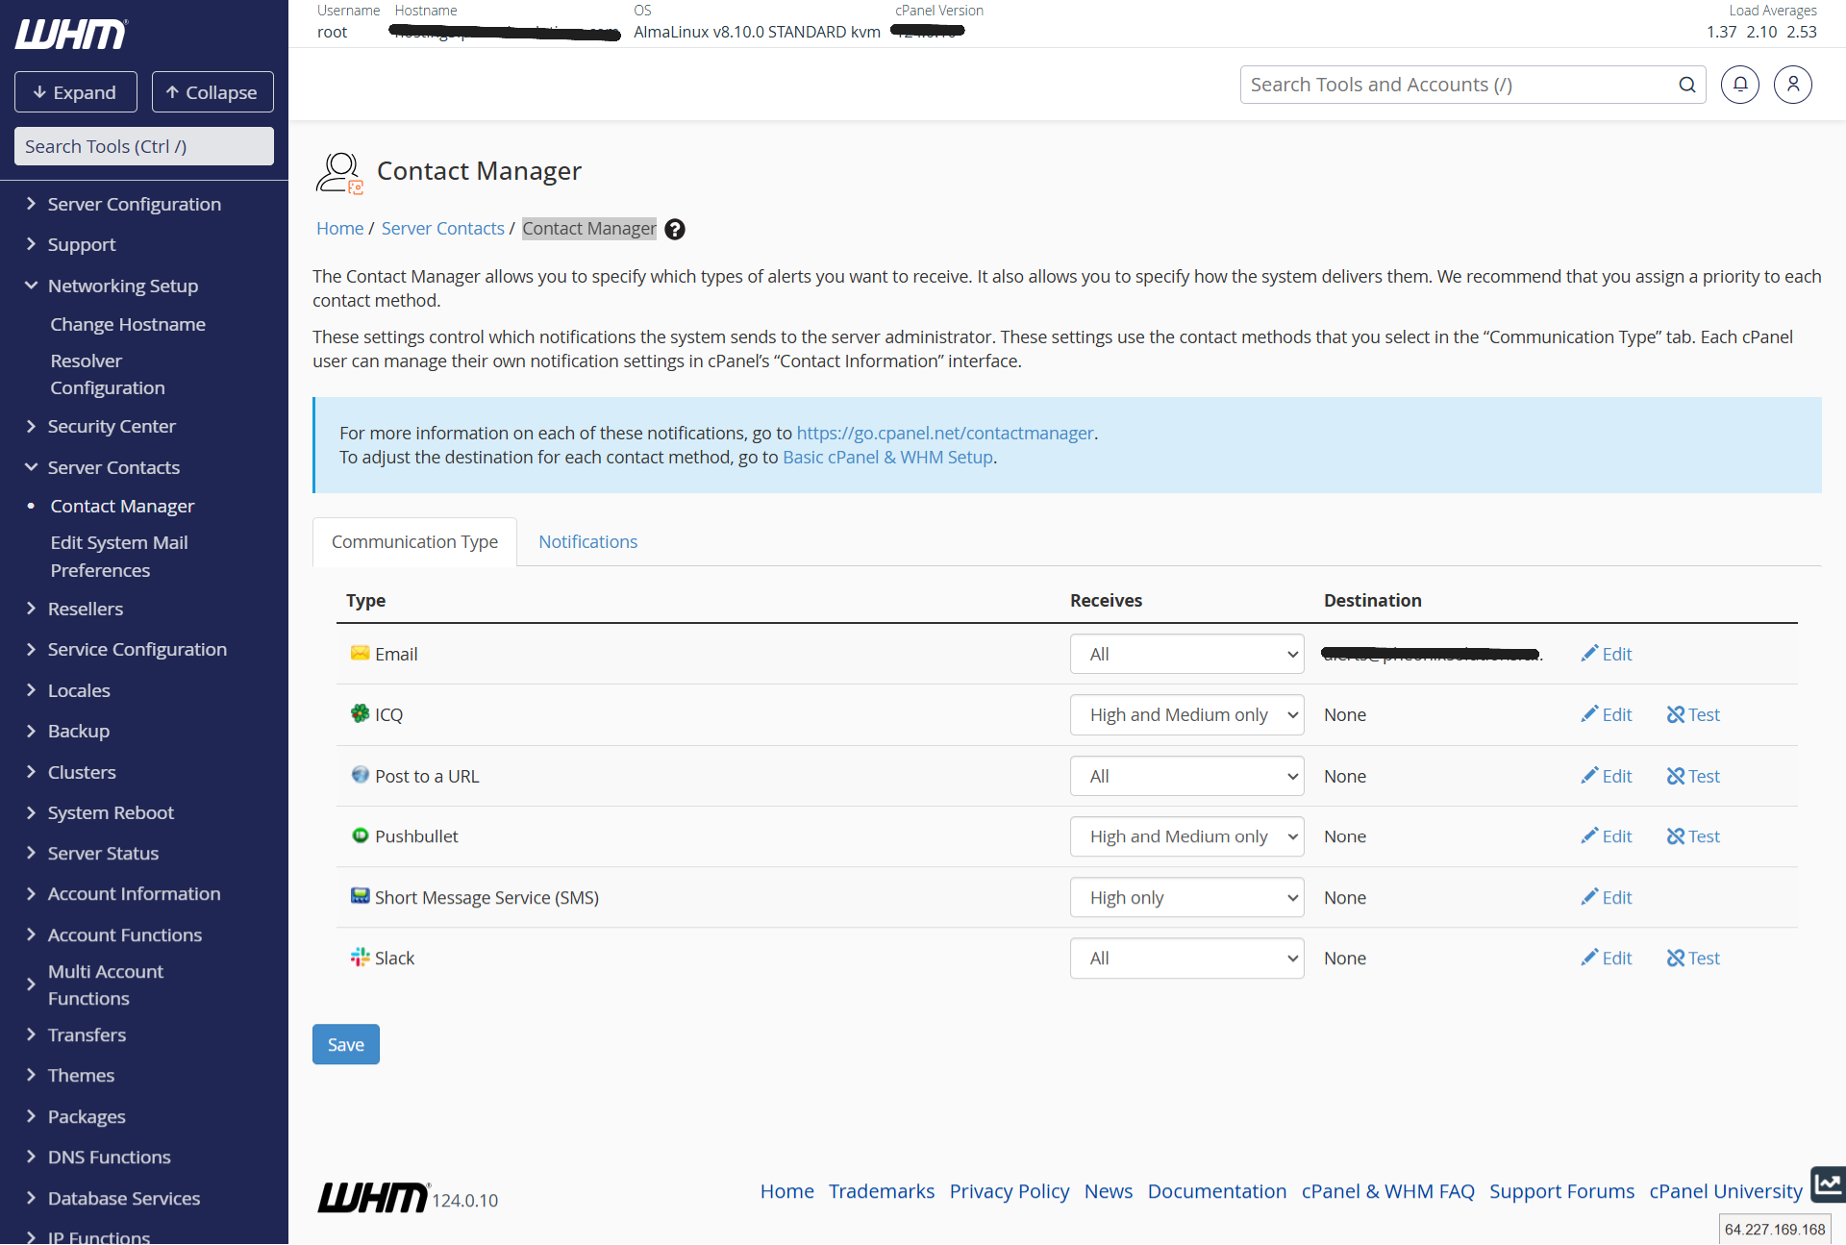
Task: Open the SMS Receives dropdown
Action: (x=1186, y=897)
